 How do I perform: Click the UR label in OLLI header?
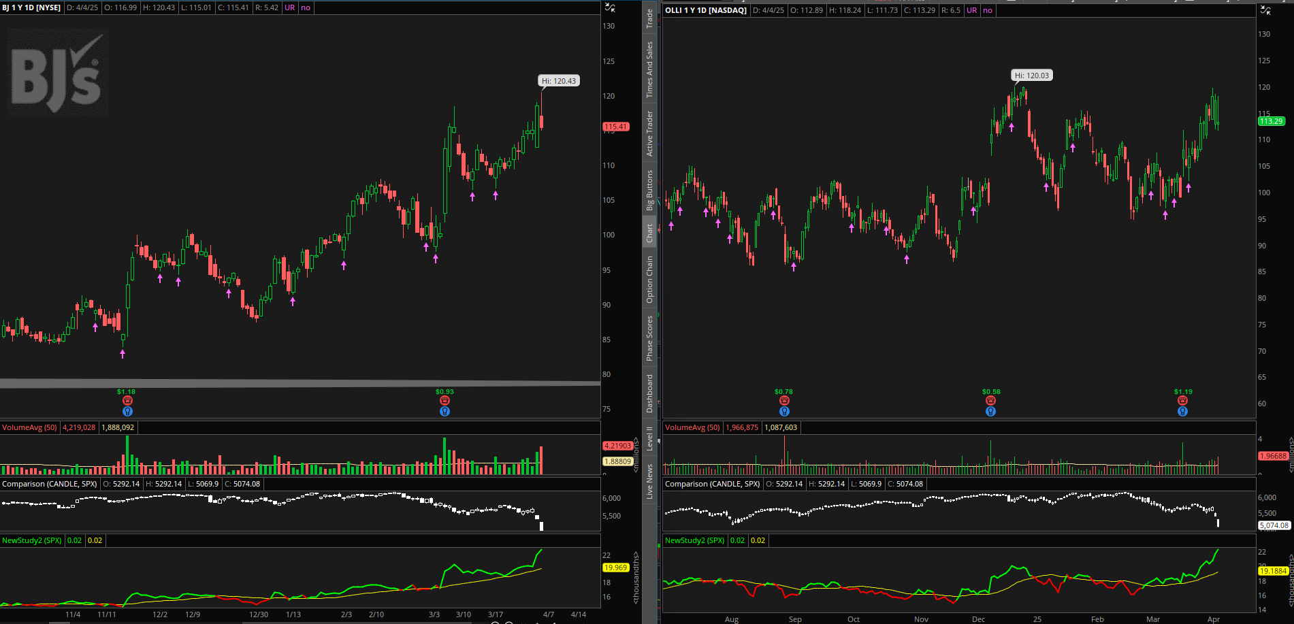[x=972, y=10]
